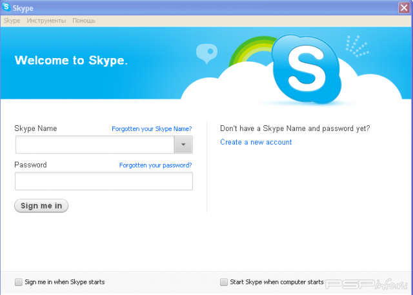Click inside the Password field
The height and width of the screenshot is (295, 413).
(x=103, y=181)
